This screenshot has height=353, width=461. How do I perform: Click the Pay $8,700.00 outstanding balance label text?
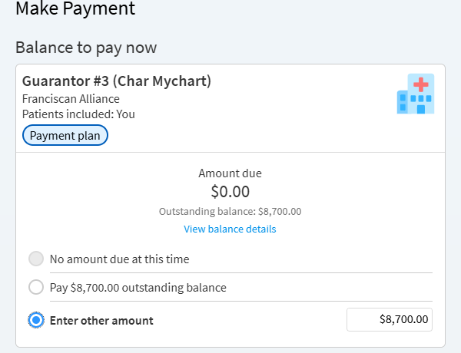(138, 288)
